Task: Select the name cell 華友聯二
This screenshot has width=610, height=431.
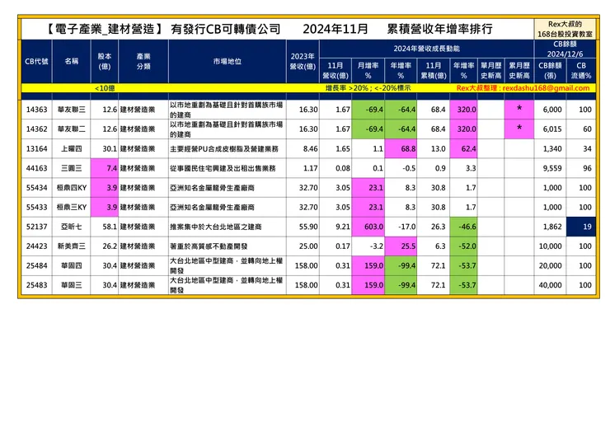Action: pyautogui.click(x=71, y=129)
